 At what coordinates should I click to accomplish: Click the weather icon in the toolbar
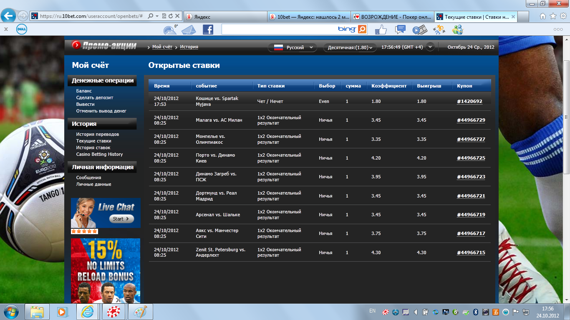(x=170, y=30)
